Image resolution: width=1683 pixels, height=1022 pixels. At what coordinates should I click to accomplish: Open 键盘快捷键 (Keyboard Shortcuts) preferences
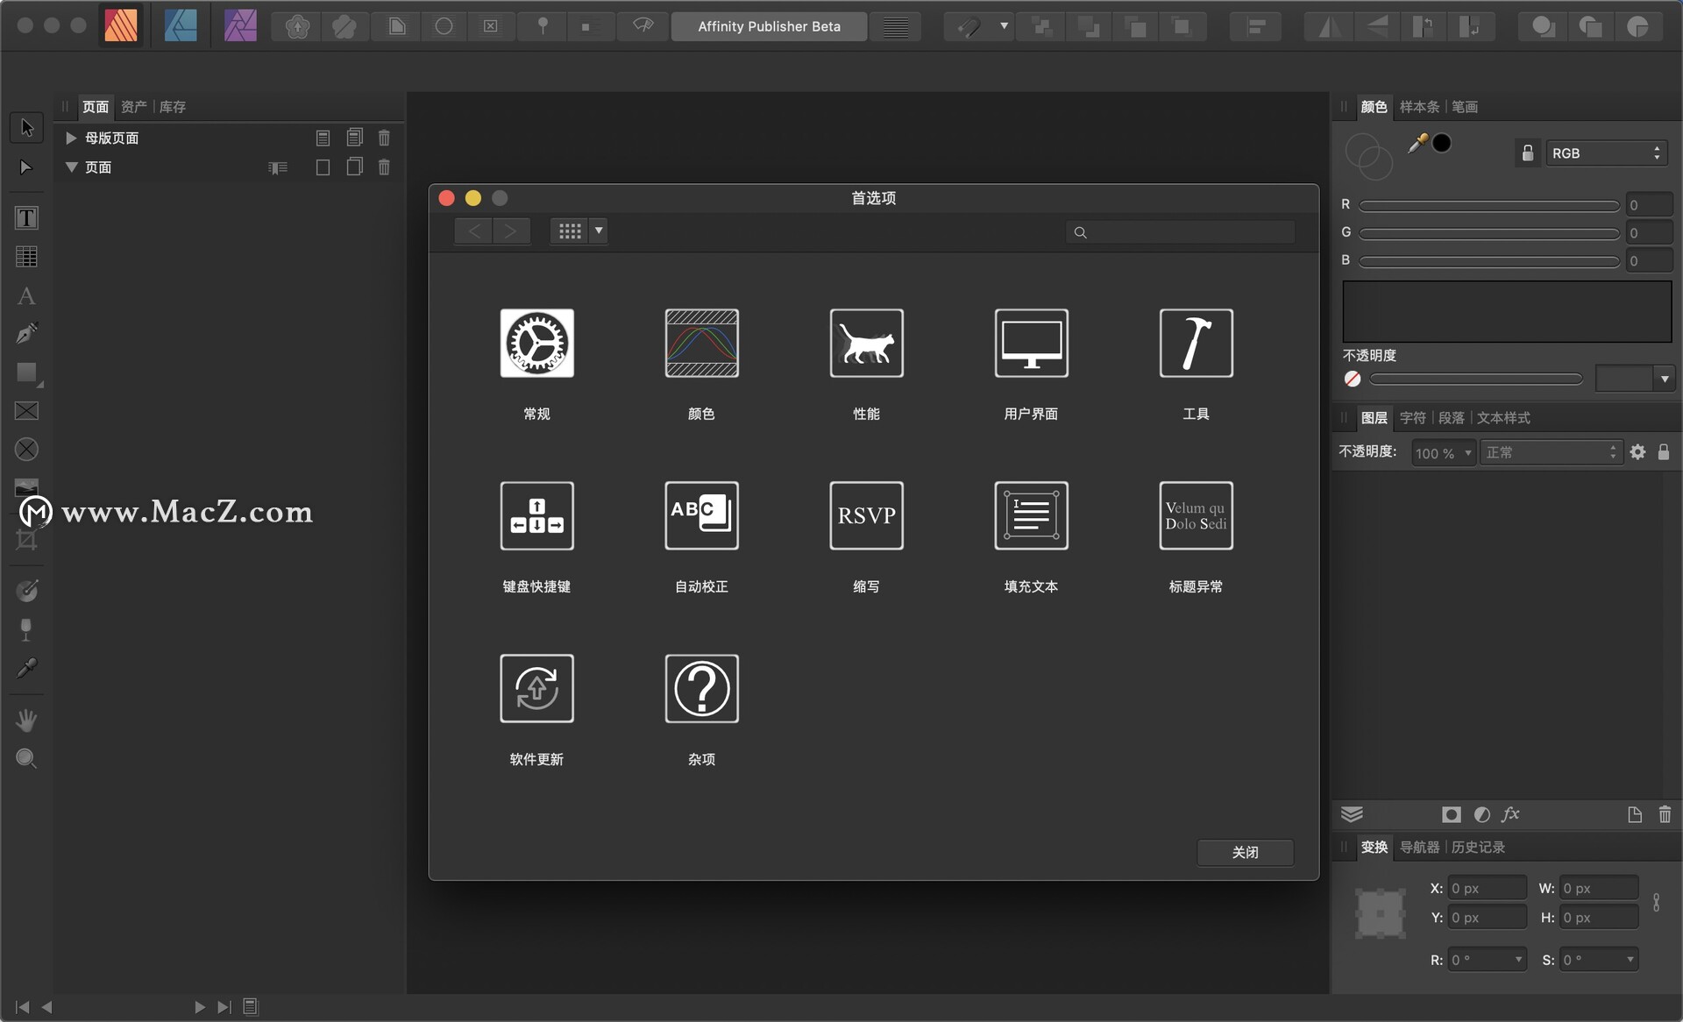(x=536, y=515)
